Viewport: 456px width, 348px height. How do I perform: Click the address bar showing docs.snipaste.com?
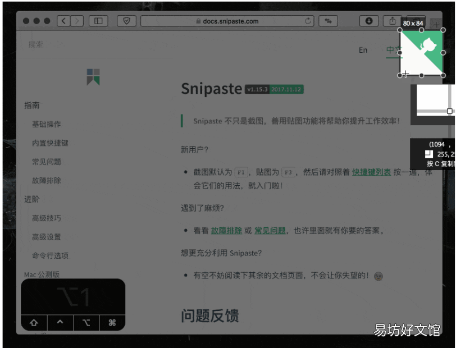point(227,21)
